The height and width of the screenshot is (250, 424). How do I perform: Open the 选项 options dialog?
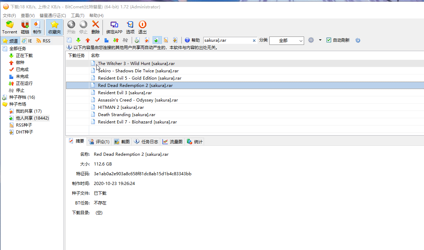tap(130, 27)
